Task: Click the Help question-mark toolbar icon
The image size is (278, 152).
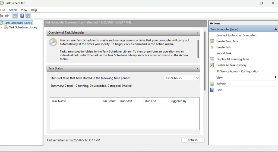Action: 22,16
